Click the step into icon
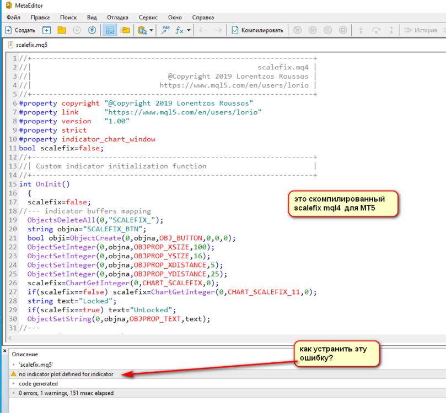The width and height of the screenshot is (446, 413). click(x=361, y=30)
